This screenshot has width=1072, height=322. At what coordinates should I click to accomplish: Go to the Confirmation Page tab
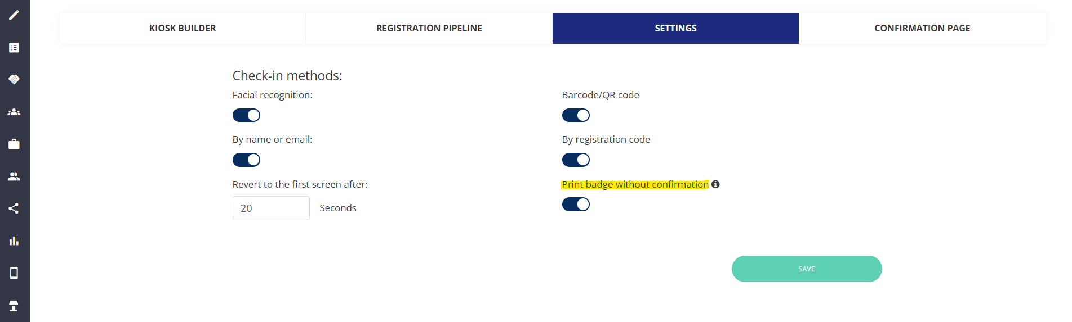click(x=922, y=29)
